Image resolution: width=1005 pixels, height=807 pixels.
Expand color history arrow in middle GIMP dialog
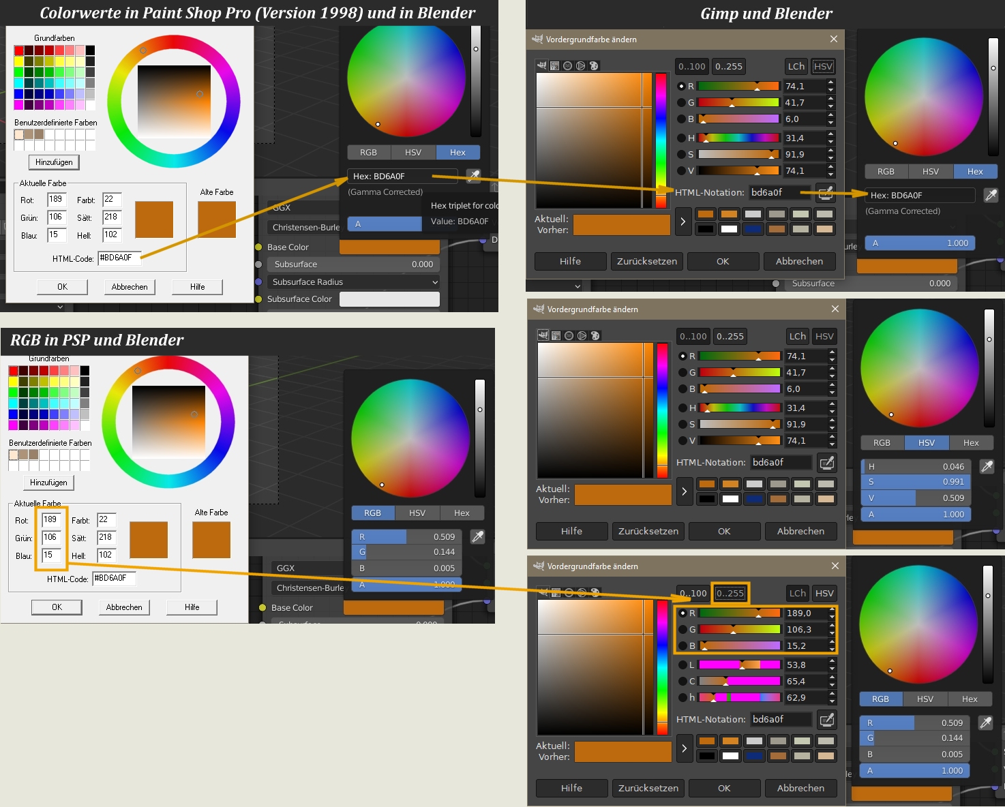(x=684, y=491)
